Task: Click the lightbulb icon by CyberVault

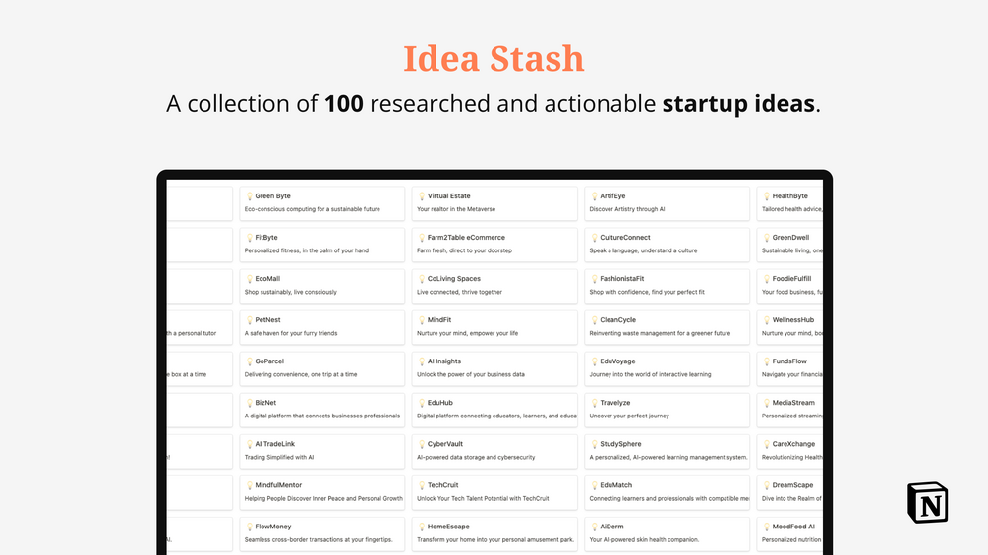Action: tap(422, 444)
